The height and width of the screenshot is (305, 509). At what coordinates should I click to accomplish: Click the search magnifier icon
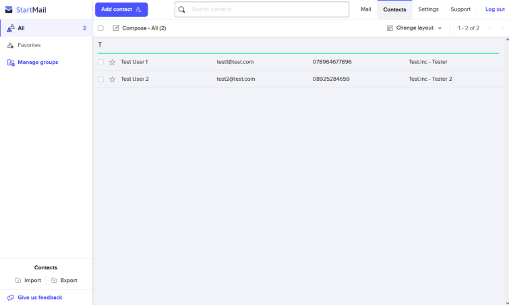click(182, 9)
